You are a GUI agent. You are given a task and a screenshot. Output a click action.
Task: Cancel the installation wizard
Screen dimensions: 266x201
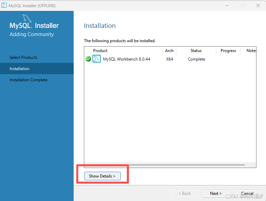[247, 194]
